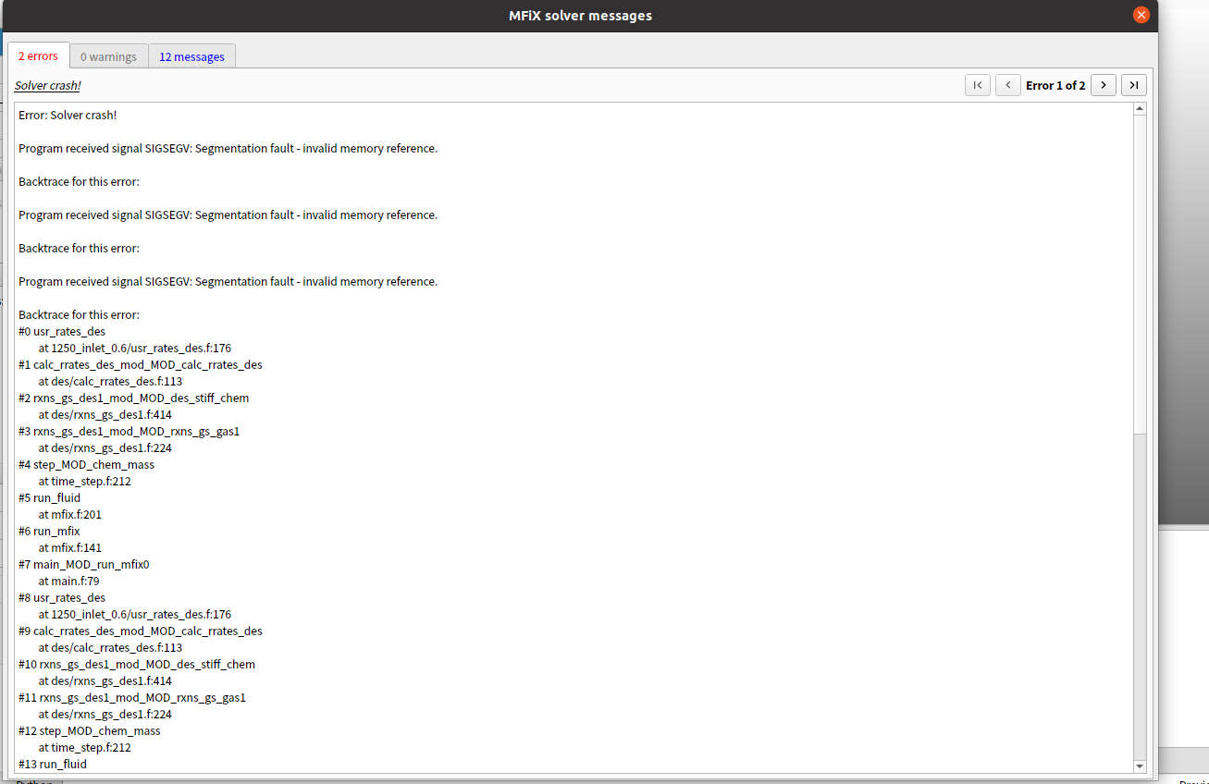
Task: Close the MFiX solver messages dialog
Action: (1141, 15)
